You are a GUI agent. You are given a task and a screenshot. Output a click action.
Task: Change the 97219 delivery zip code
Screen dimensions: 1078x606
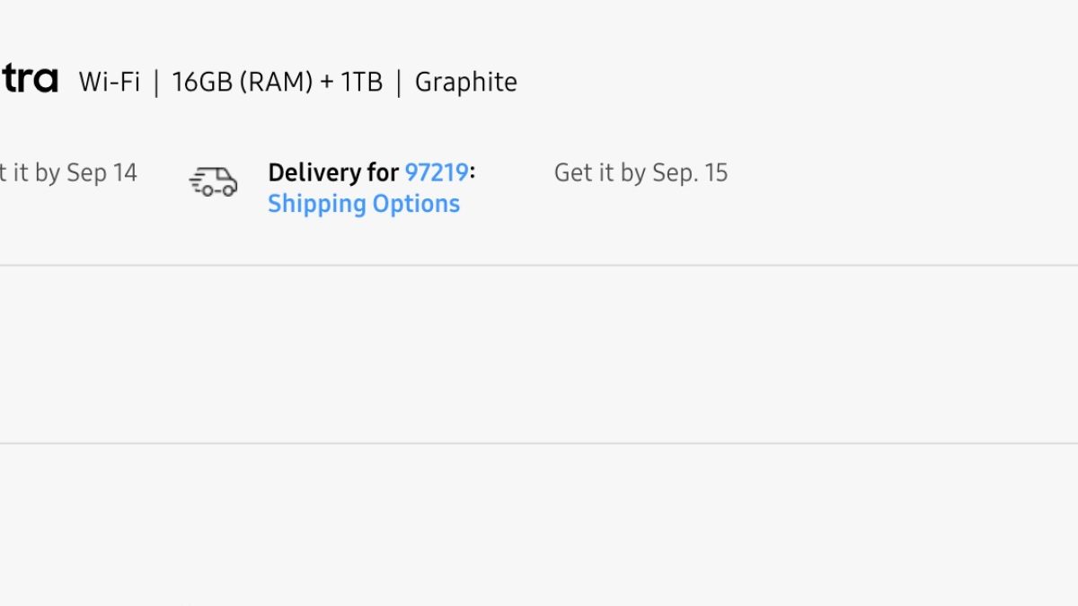point(437,172)
